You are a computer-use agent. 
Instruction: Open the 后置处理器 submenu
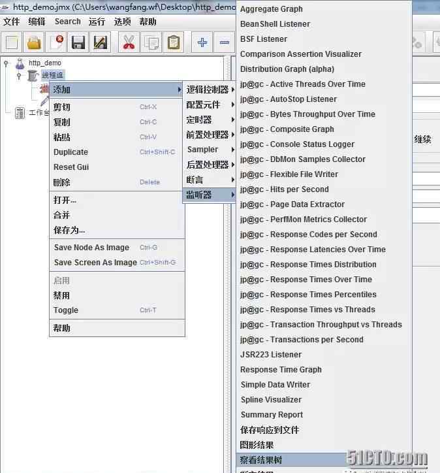coord(209,165)
